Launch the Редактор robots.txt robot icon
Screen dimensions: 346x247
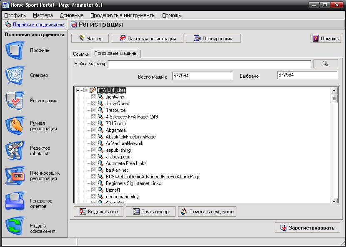point(15,151)
